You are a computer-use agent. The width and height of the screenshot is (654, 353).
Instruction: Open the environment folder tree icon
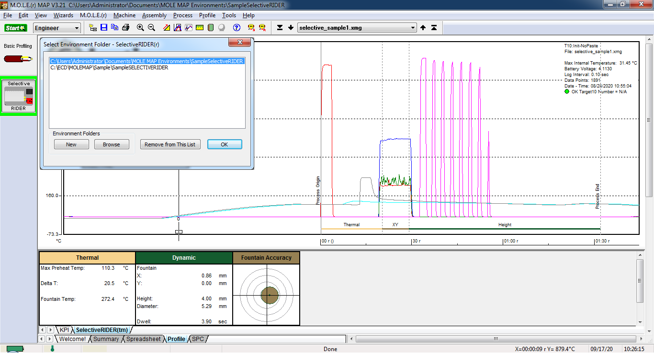pyautogui.click(x=93, y=28)
